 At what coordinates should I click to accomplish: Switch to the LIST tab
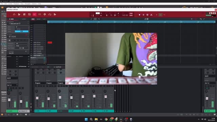tap(44, 19)
